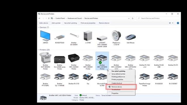Change view using the view icon

[170, 23]
